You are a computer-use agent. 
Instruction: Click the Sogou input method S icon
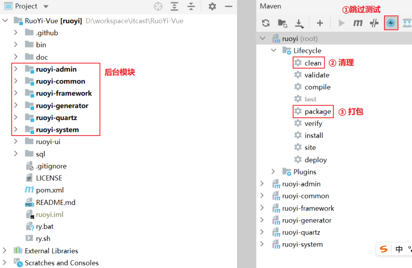(x=383, y=249)
